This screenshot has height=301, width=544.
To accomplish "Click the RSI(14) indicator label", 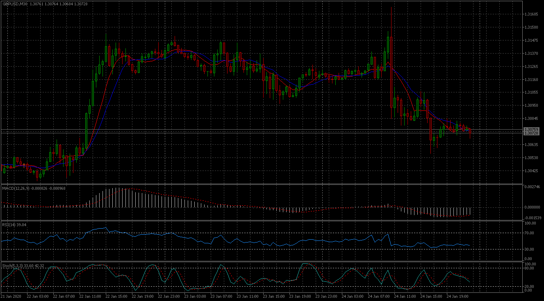I will click(8, 225).
